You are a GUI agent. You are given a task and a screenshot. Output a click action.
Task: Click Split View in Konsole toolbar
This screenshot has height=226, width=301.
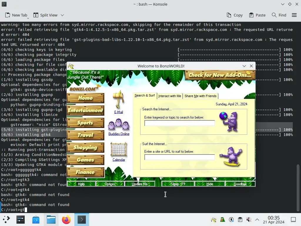(46, 15)
